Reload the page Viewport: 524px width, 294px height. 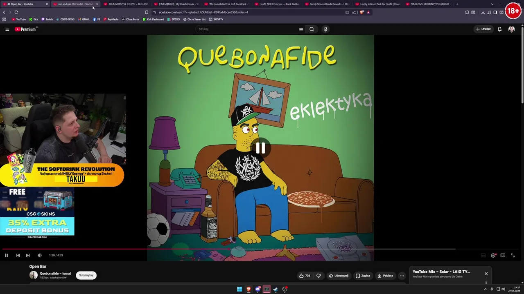pyautogui.click(x=16, y=12)
